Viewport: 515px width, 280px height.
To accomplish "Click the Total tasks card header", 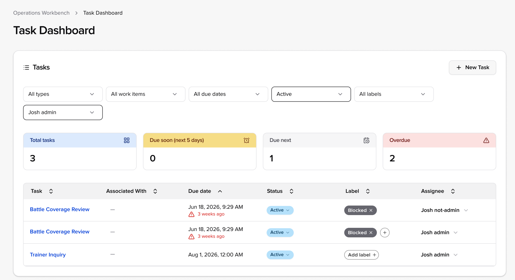I will tap(80, 140).
